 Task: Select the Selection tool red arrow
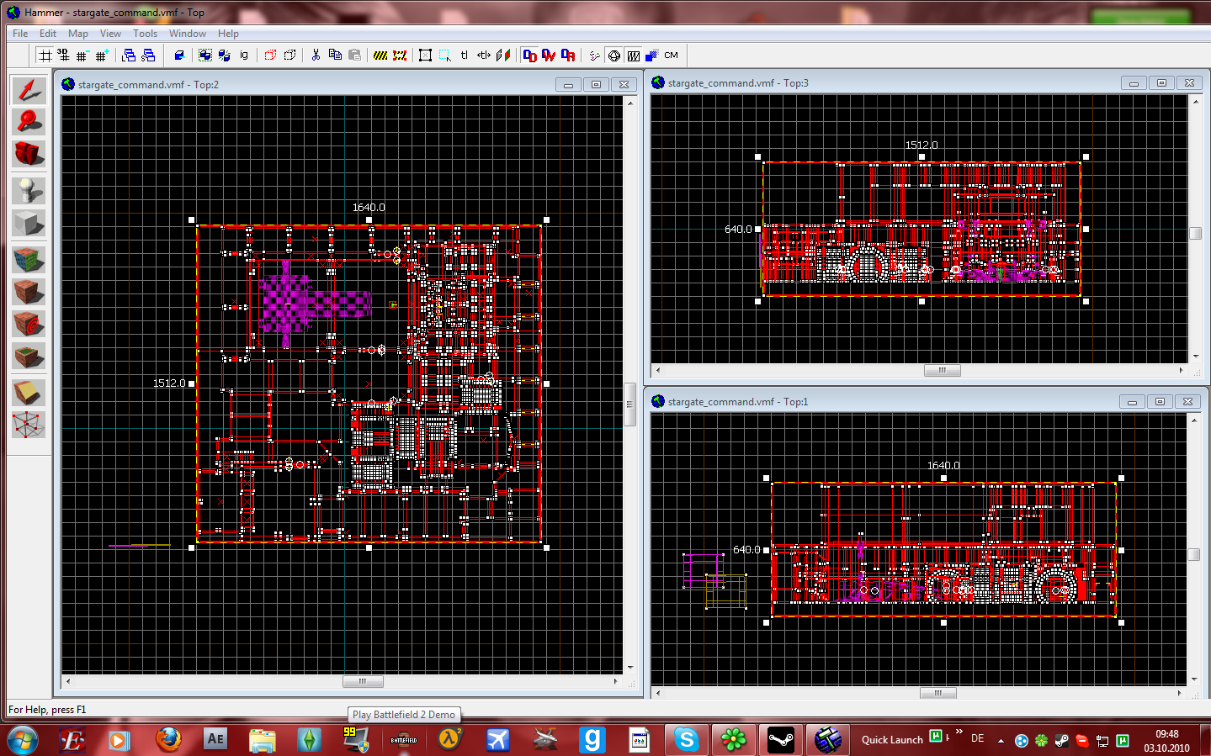click(x=29, y=90)
